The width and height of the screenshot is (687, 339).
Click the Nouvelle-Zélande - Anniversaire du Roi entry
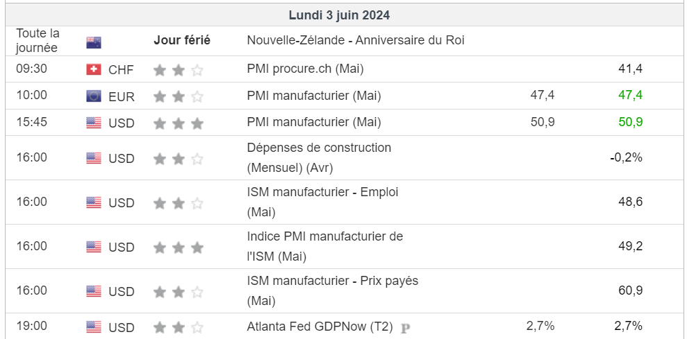[x=356, y=40]
